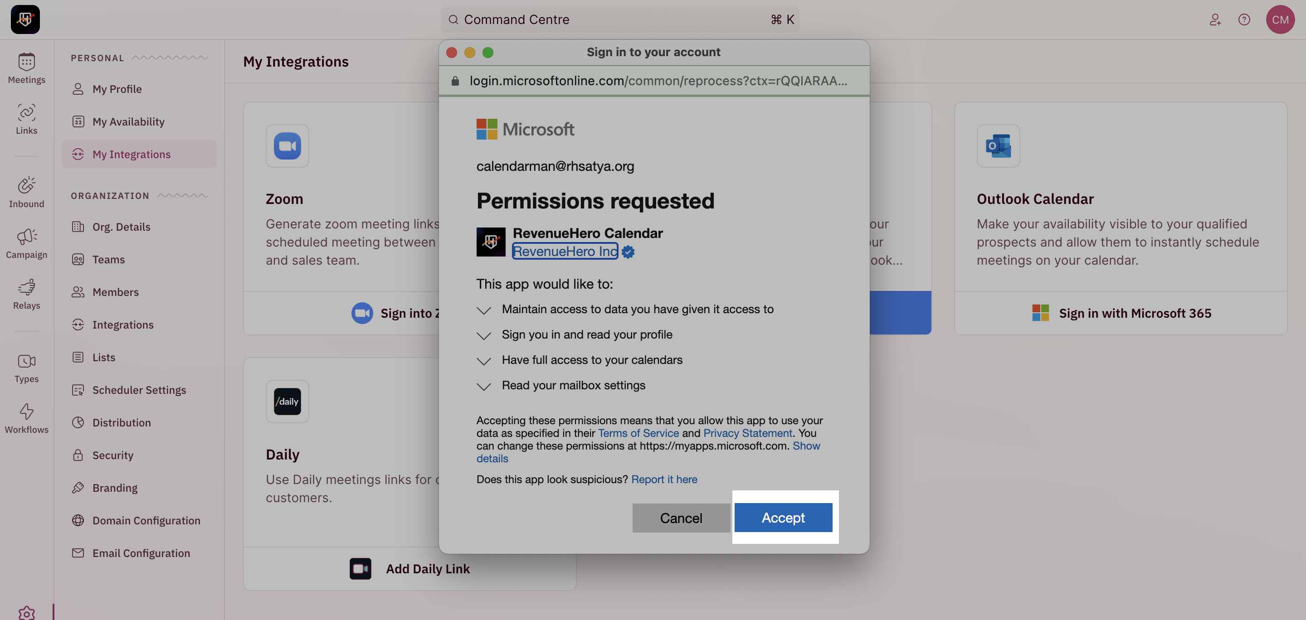Viewport: 1306px width, 620px height.
Task: Click Add Daily Link button
Action: (409, 569)
